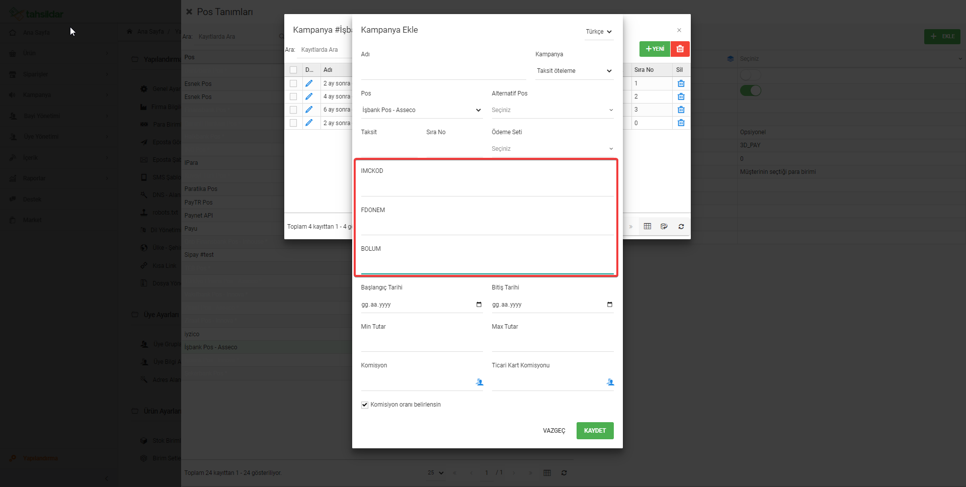Click the BOLUM input field
966x487 pixels.
(487, 266)
